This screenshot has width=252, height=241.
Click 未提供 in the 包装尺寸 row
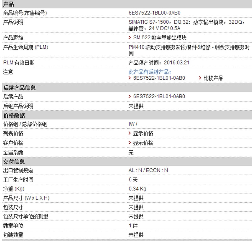pos(136,207)
